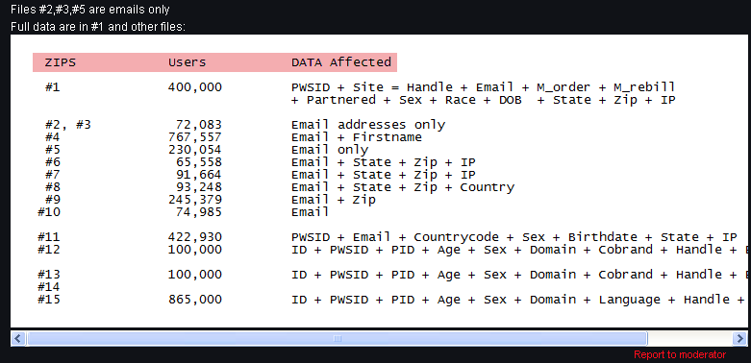Image resolution: width=751 pixels, height=363 pixels.
Task: Click the #8 row 'Email + State + Zip + Country'
Action: pyautogui.click(x=403, y=187)
